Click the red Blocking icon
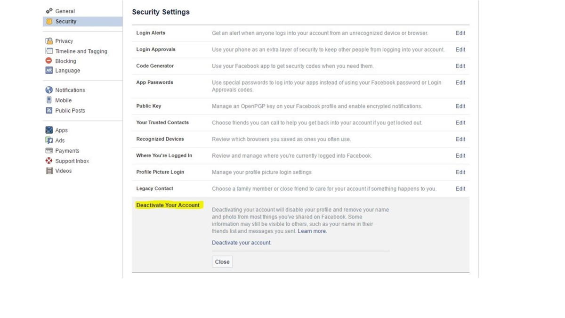This screenshot has width=565, height=318. [49, 61]
